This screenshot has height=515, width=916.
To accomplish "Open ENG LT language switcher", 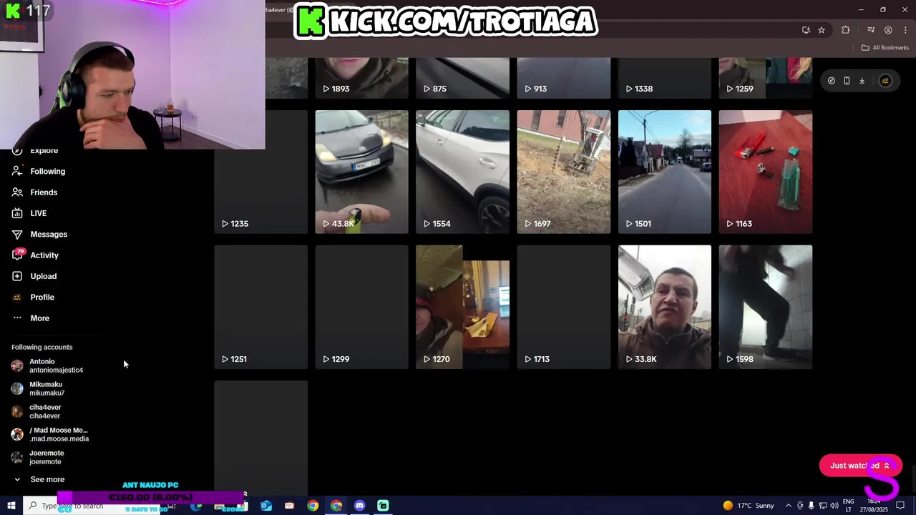I will [x=849, y=506].
